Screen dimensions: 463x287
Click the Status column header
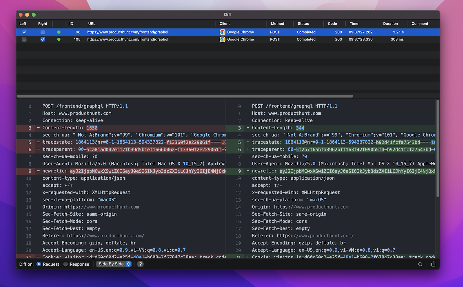pyautogui.click(x=303, y=24)
